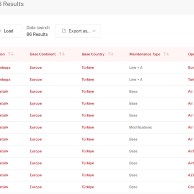The width and height of the screenshot is (194, 194).
Task: Click the Maintenance Type column header
Action: pos(145,54)
